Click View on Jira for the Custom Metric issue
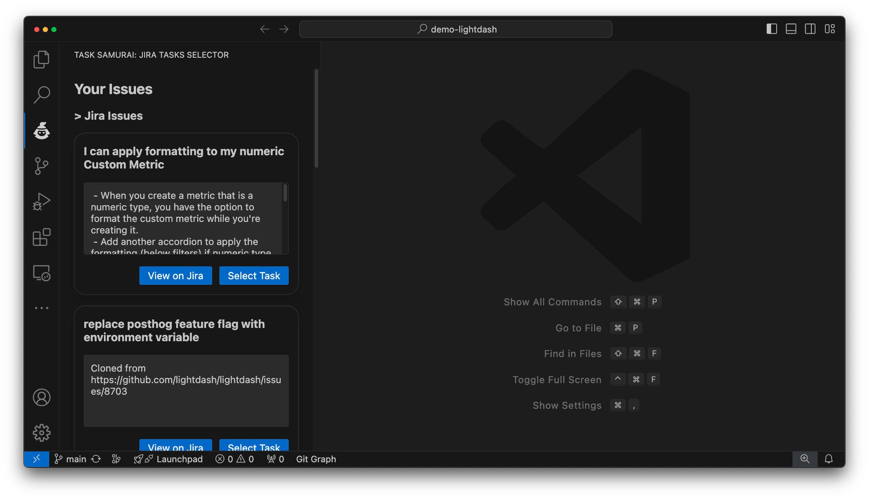The height and width of the screenshot is (499, 869). [x=175, y=275]
